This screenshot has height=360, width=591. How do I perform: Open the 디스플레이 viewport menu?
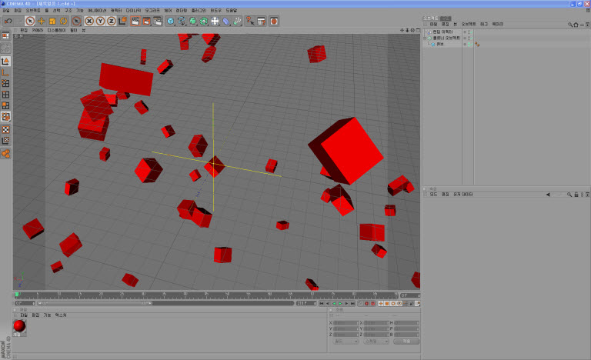(x=56, y=30)
